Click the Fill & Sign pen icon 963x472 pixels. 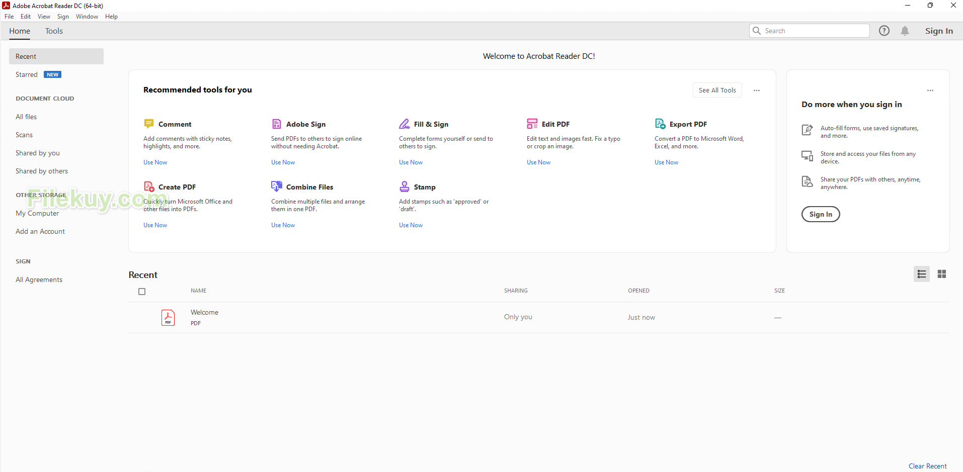tap(404, 124)
